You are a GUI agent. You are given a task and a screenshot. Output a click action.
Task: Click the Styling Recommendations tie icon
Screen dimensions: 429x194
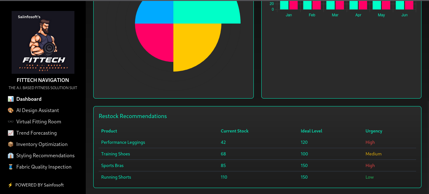(11, 156)
